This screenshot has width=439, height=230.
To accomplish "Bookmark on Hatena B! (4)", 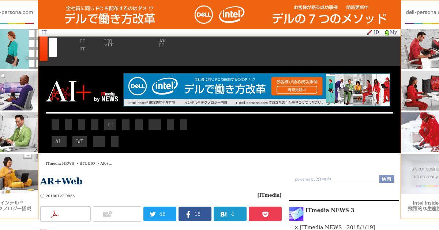I will [x=230, y=214].
